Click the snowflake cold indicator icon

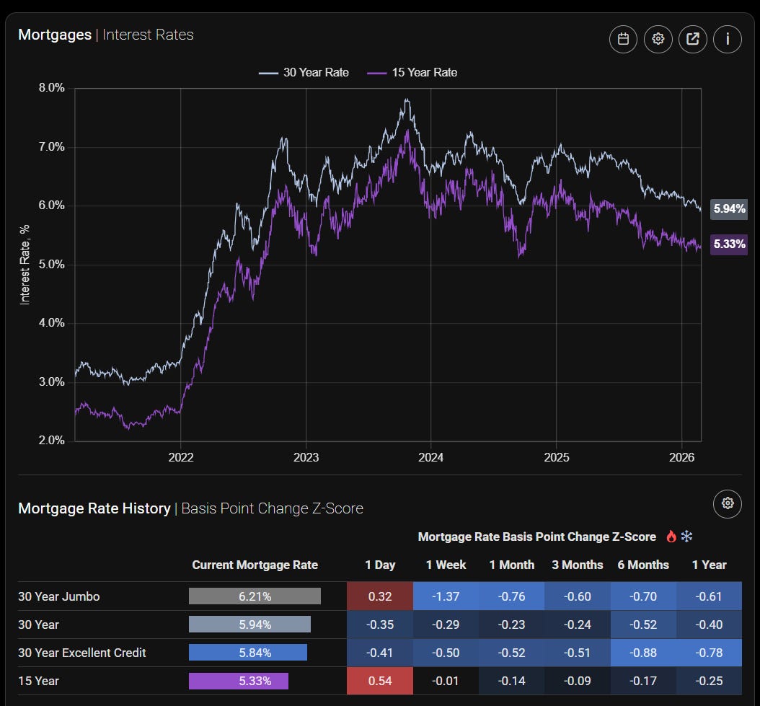click(686, 537)
